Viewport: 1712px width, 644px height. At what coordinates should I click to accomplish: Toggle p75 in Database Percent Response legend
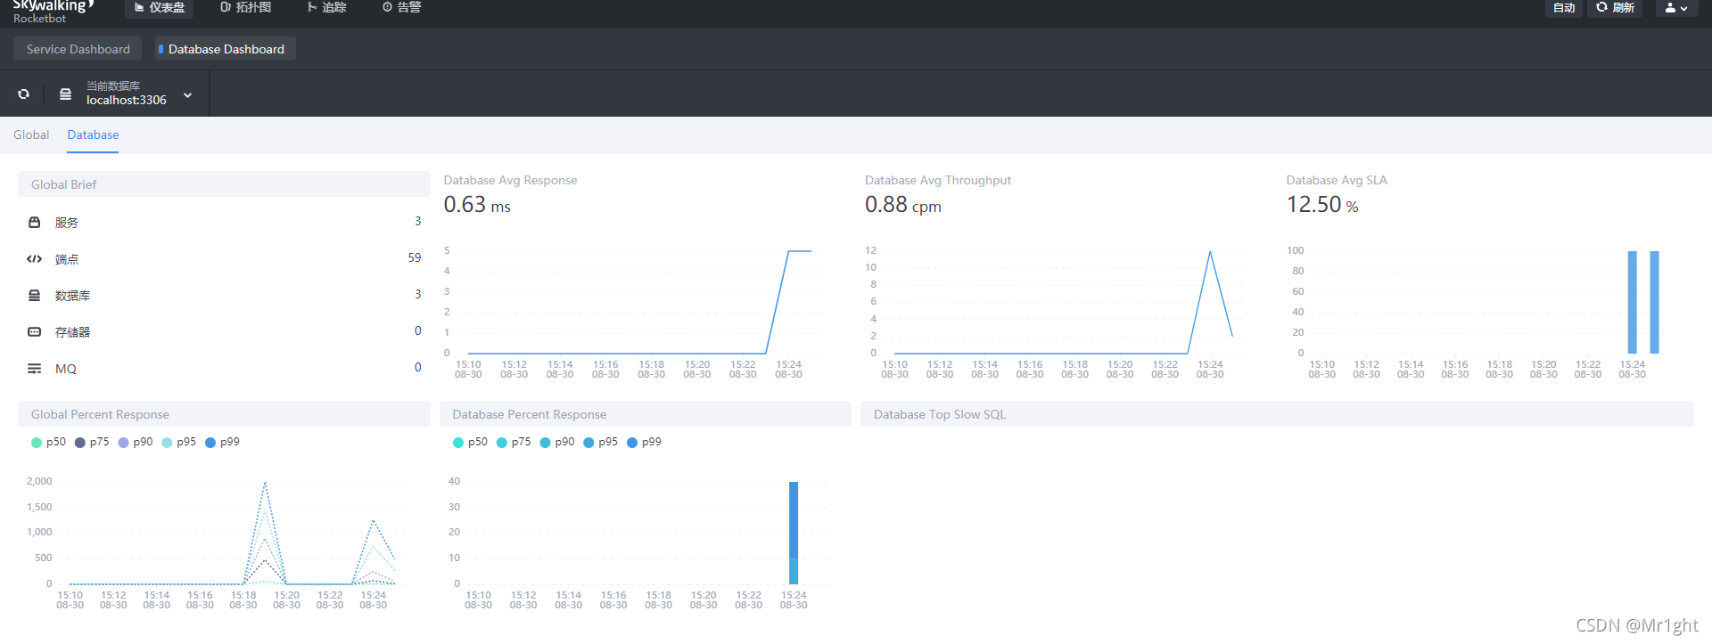514,442
